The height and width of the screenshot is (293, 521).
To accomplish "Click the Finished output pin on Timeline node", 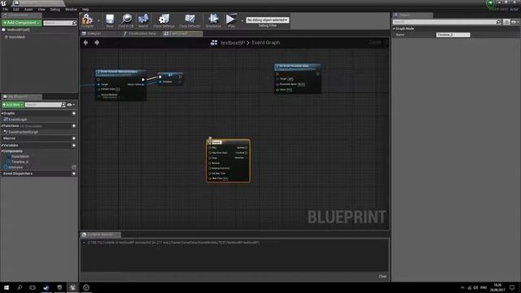I will pos(246,153).
